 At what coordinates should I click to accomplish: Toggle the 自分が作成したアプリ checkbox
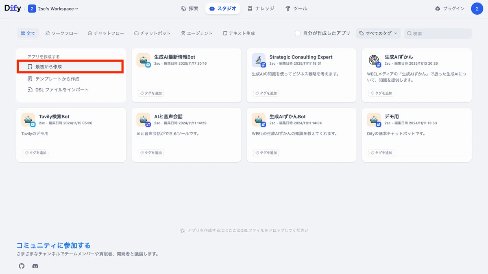pyautogui.click(x=298, y=33)
